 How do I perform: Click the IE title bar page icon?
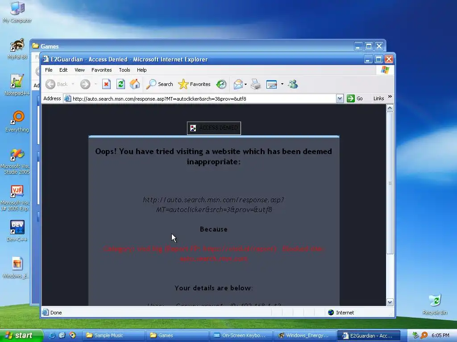[46, 59]
